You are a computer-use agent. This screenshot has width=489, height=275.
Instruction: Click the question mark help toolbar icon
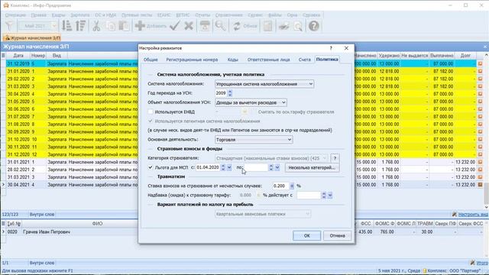tap(314, 26)
